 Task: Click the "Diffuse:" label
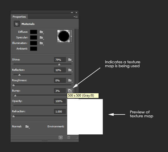[x=23, y=32]
